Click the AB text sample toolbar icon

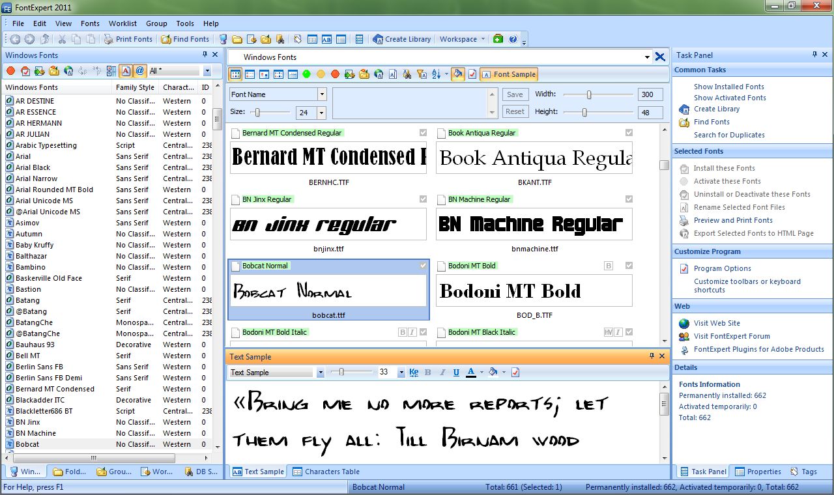[326, 39]
